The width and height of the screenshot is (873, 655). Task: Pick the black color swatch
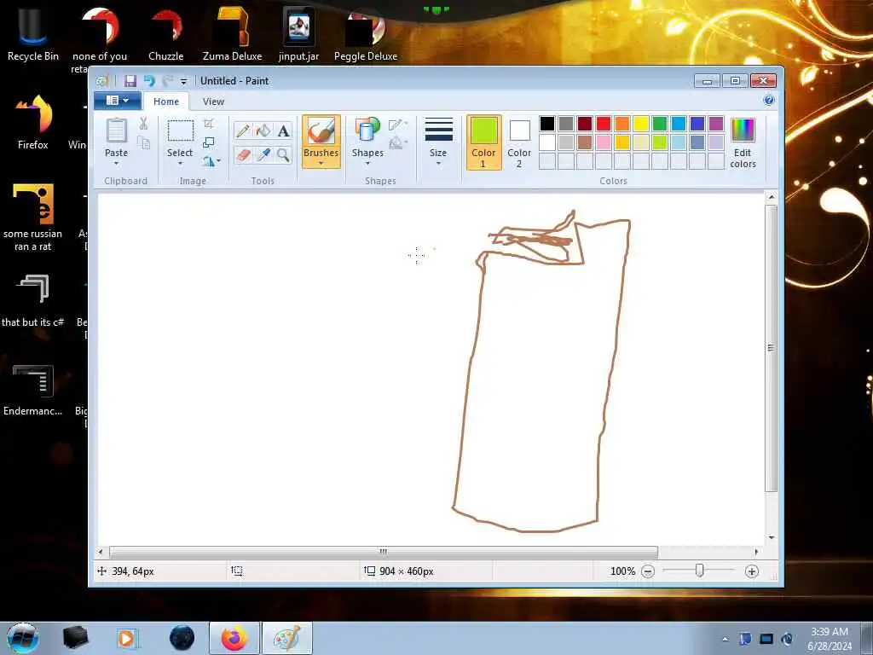pos(547,123)
